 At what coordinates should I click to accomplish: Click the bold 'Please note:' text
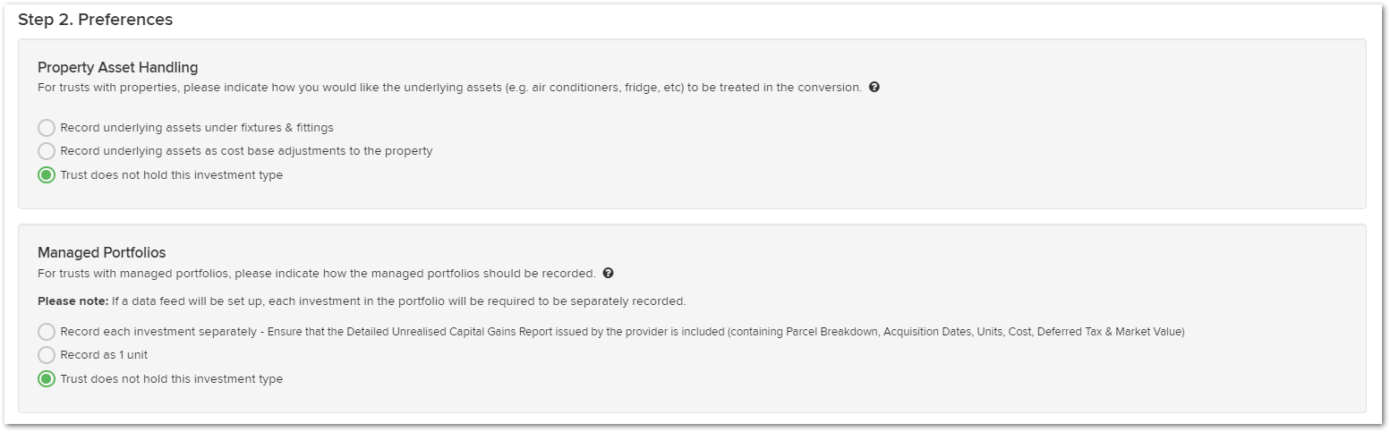[72, 301]
